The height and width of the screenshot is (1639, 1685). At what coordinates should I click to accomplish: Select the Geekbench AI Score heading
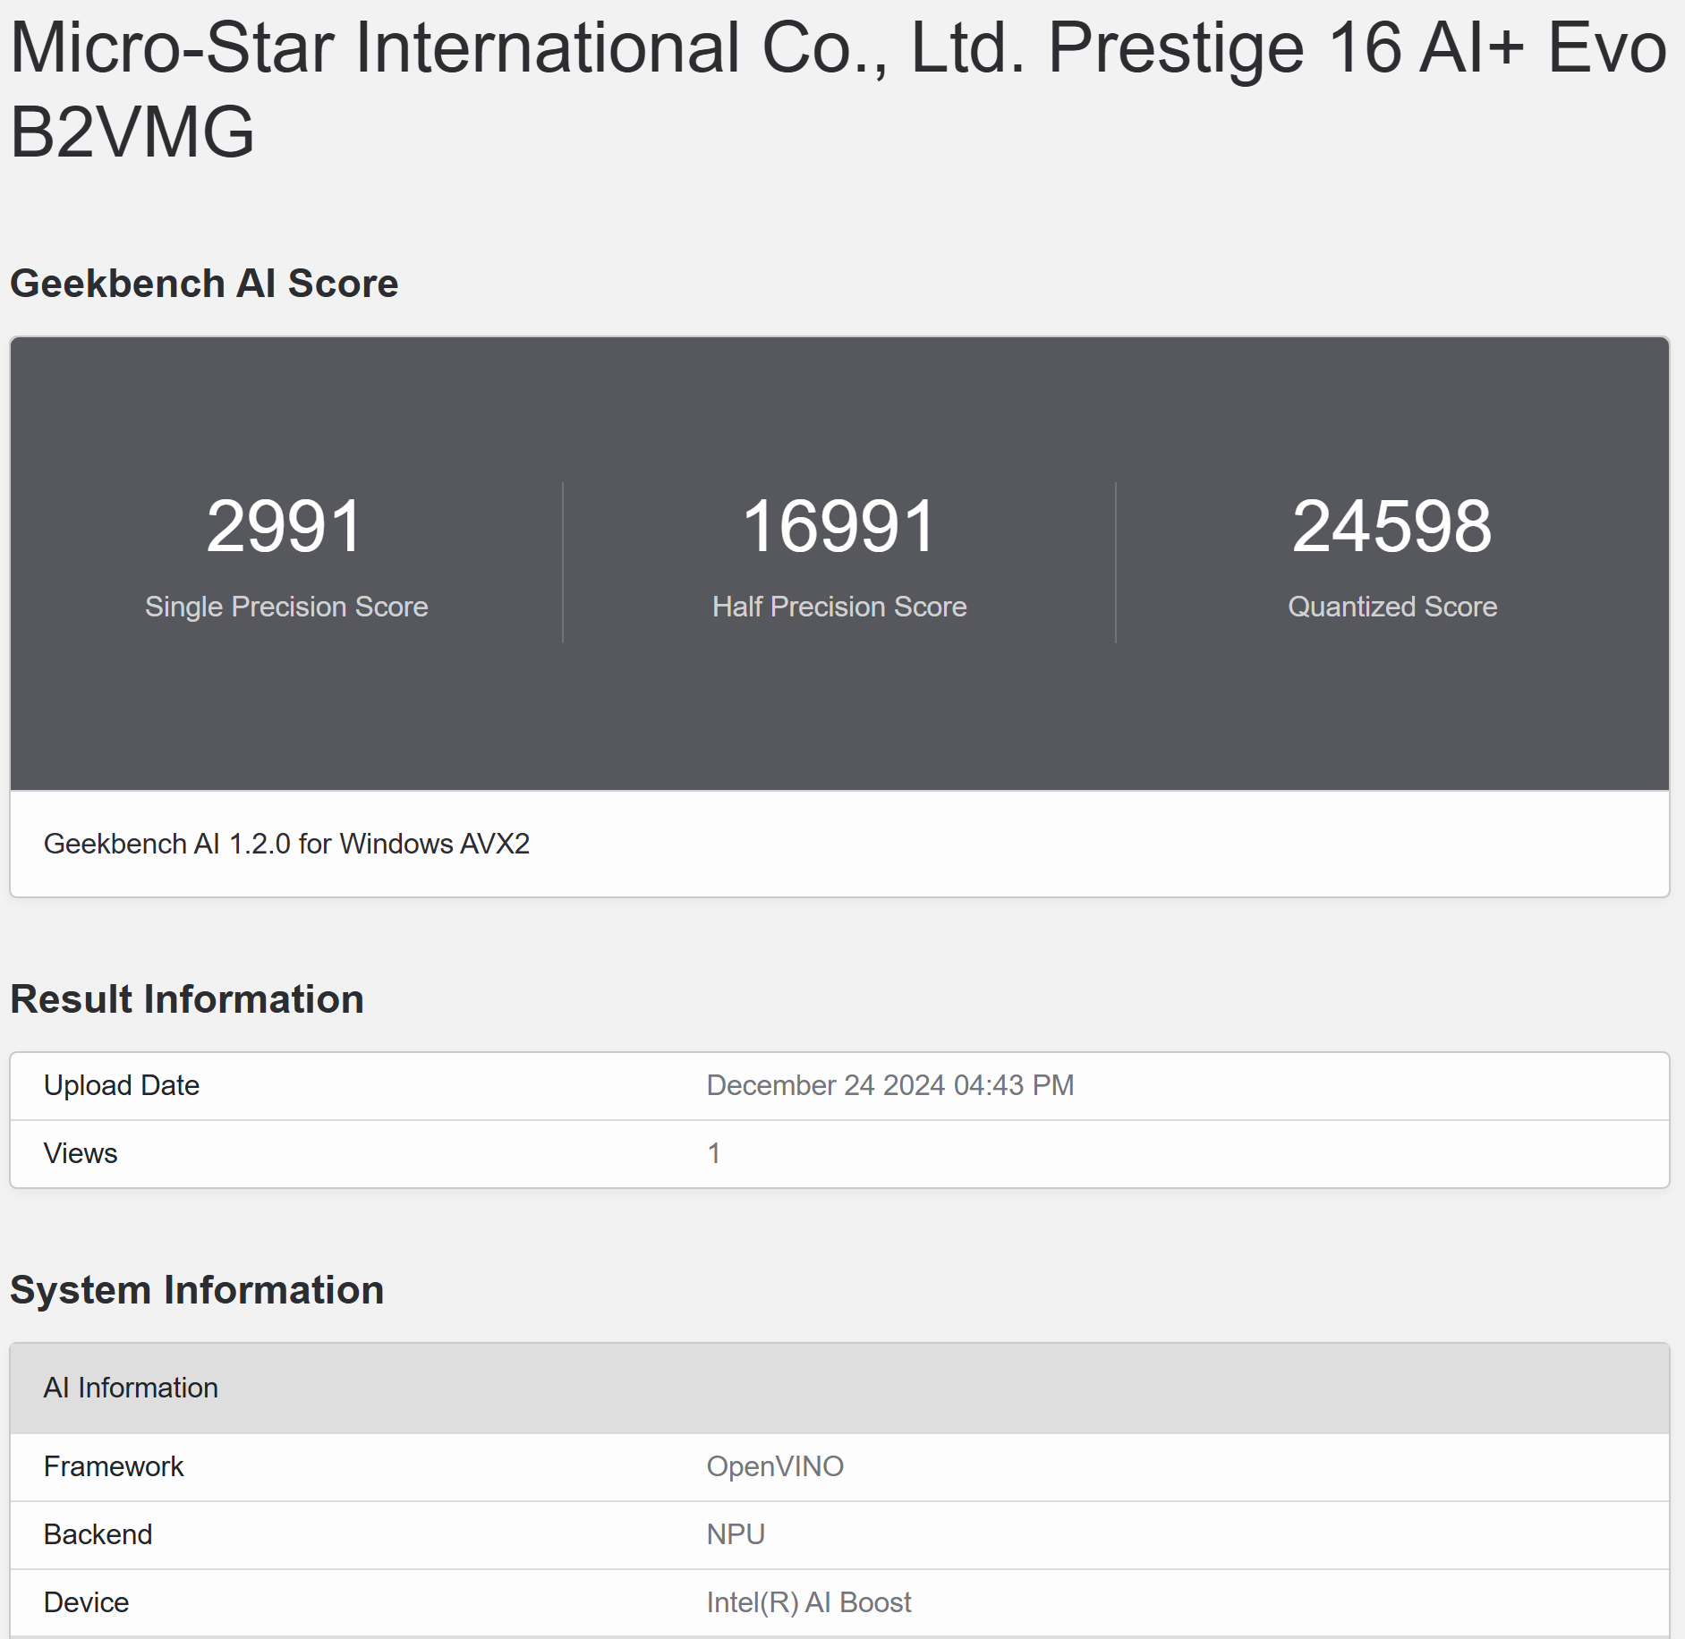point(204,284)
